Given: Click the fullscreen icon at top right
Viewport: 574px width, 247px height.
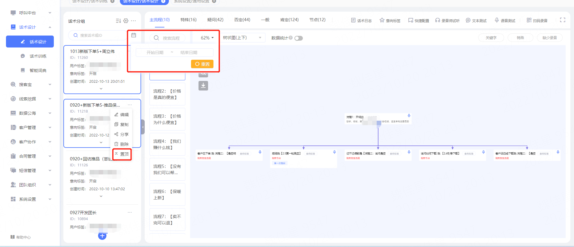Looking at the screenshot, I should point(563,20).
